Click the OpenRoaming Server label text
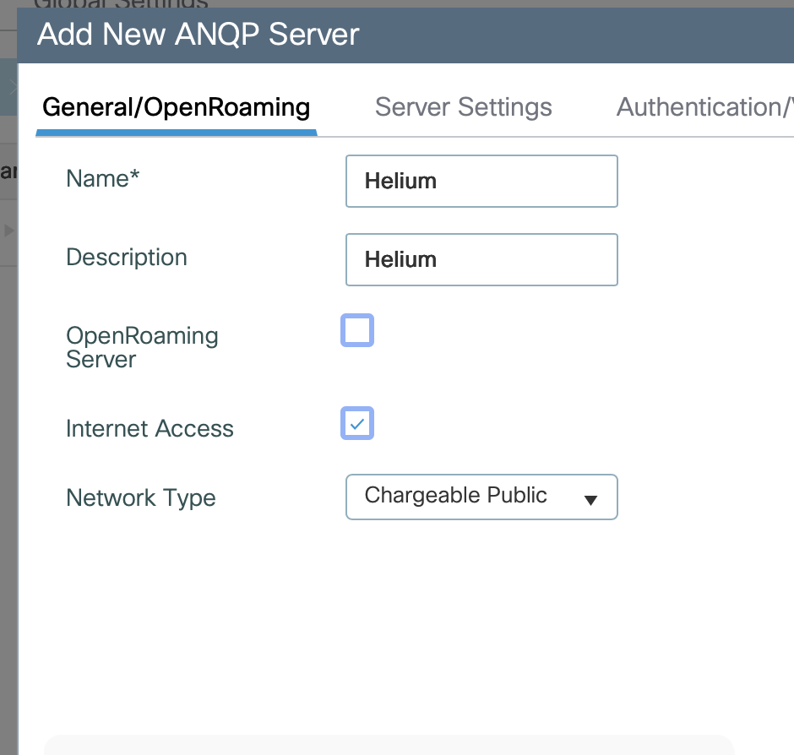Viewport: 794px width, 755px height. point(142,347)
